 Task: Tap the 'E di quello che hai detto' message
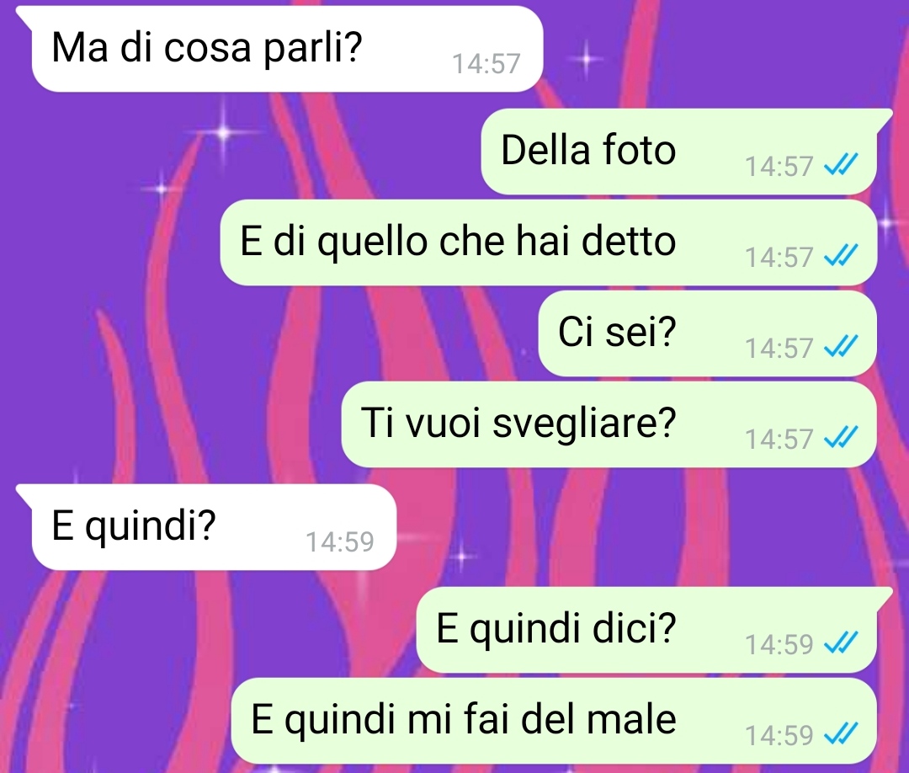coord(548,243)
